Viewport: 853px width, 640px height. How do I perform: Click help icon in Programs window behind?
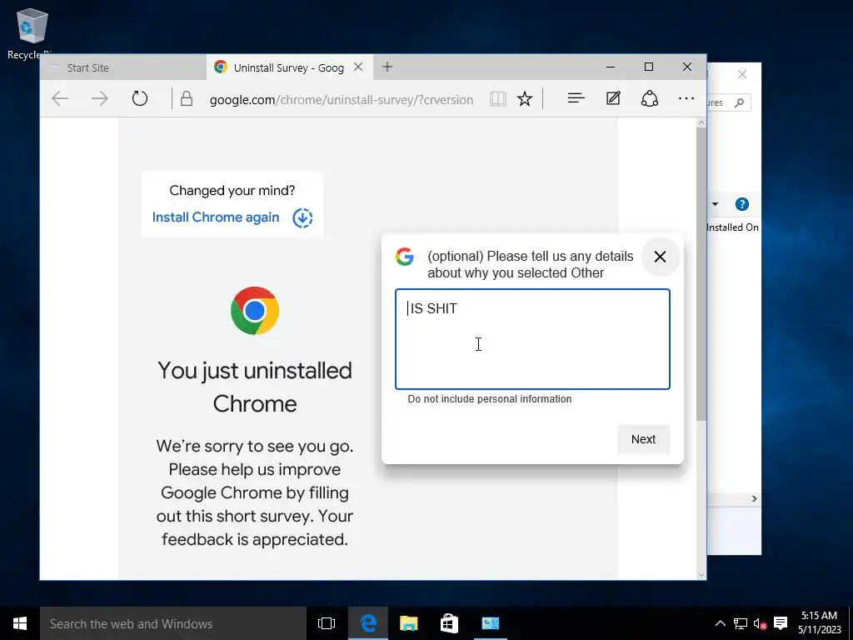coord(742,204)
